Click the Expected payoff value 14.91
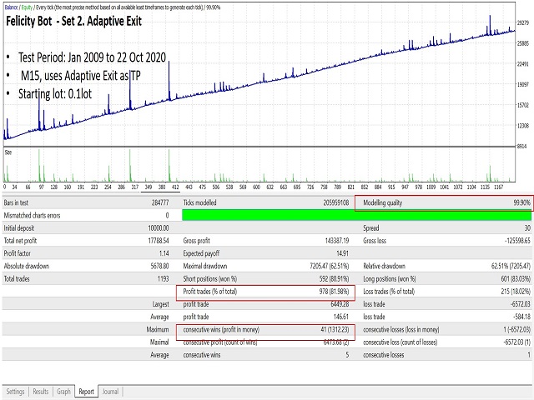This screenshot has height=400, width=534. coord(342,253)
